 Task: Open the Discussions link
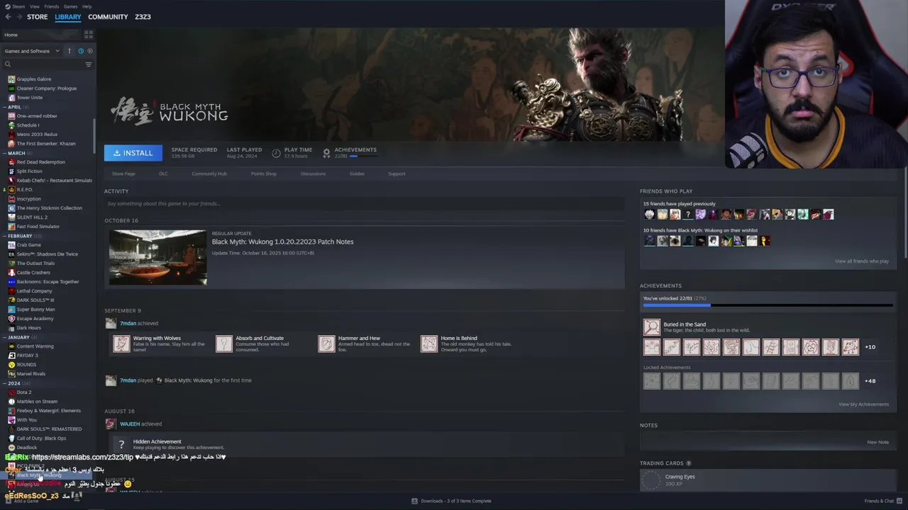coord(313,174)
